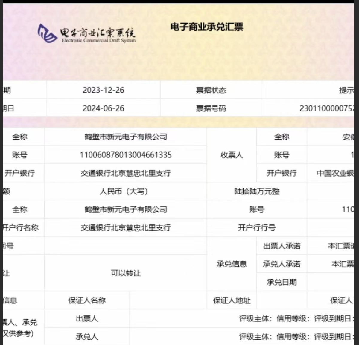359x345 pixels.
Task: Click the 承兑信息 section label
Action: point(232,264)
